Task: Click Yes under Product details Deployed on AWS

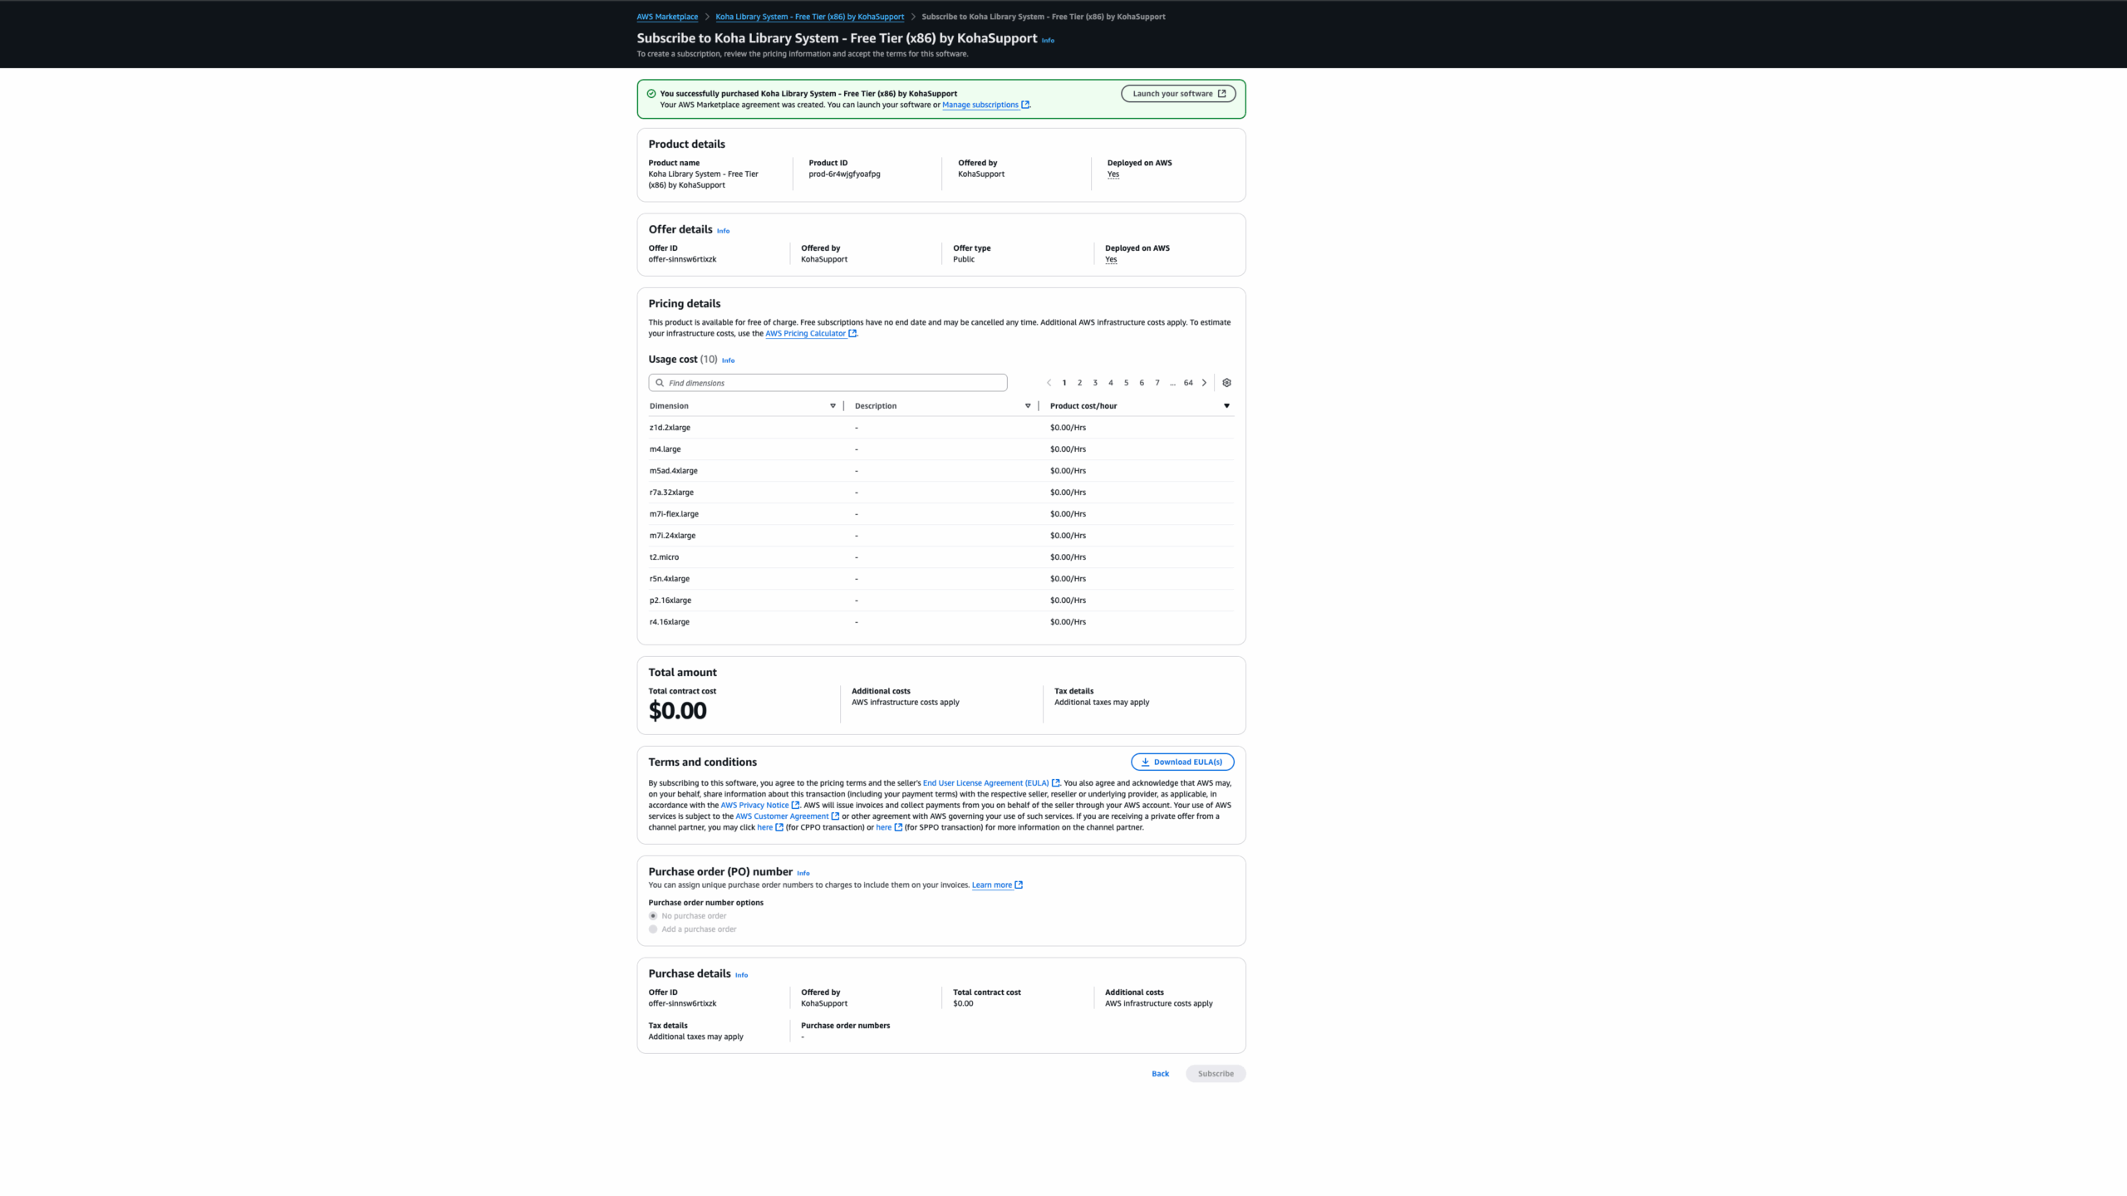Action: point(1113,174)
